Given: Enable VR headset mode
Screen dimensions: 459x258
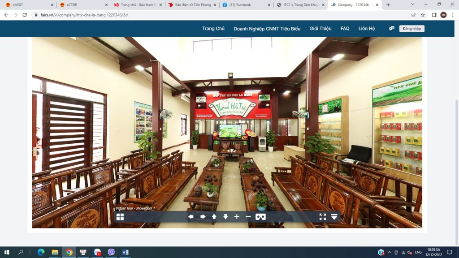Looking at the screenshot, I should point(260,217).
